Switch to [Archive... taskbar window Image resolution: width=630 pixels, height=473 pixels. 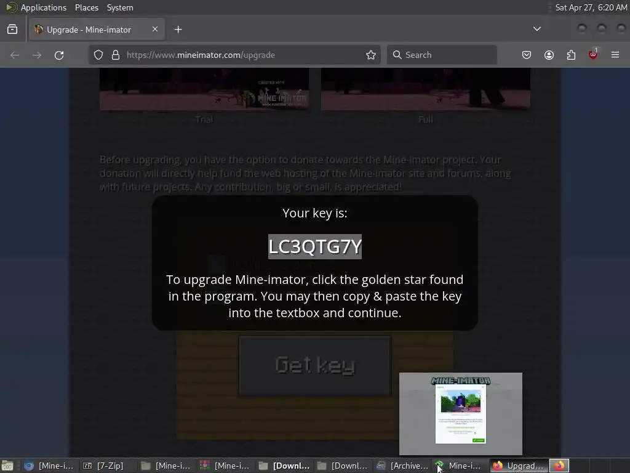(402, 466)
